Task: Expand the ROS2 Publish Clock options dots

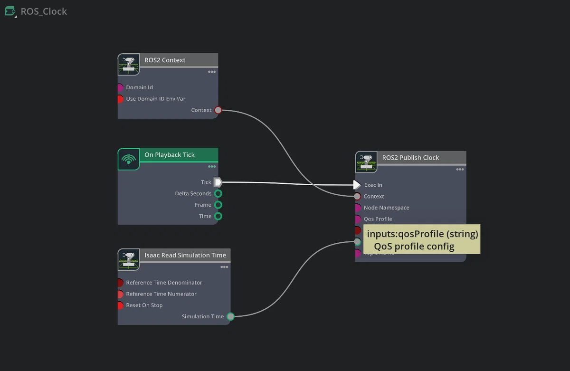Action: pyautogui.click(x=460, y=169)
